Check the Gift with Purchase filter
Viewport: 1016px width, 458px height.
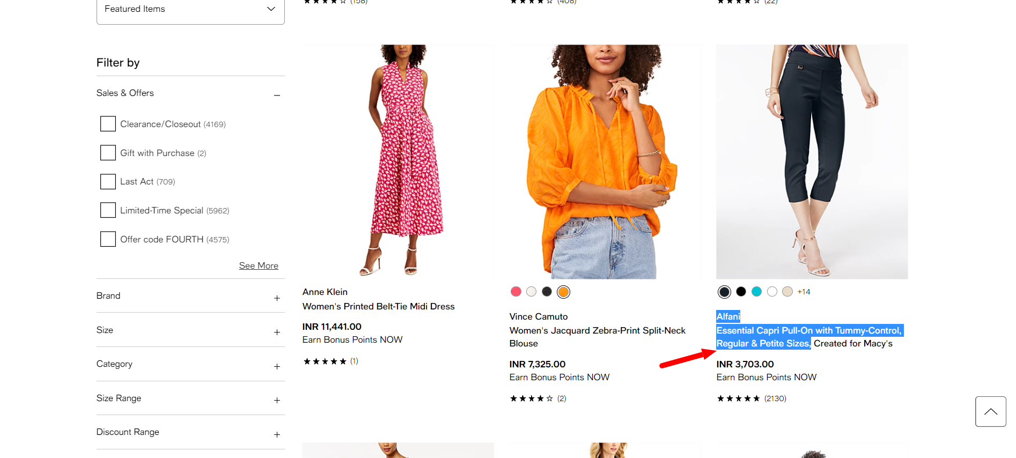pos(107,152)
